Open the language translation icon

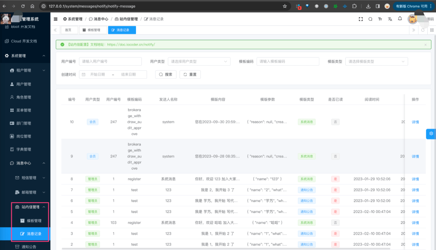coord(390,19)
